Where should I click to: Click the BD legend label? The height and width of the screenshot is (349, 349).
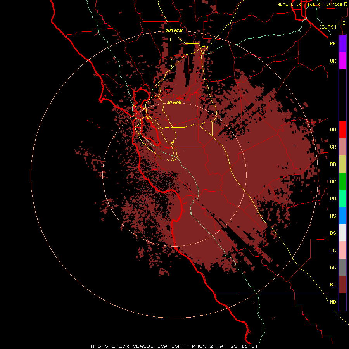[333, 164]
